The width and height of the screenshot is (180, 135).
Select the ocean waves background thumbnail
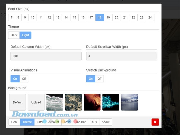pyautogui.click(x=55, y=102)
